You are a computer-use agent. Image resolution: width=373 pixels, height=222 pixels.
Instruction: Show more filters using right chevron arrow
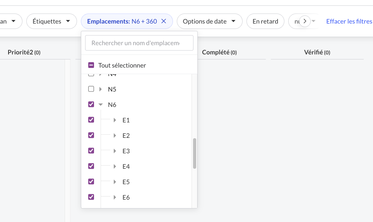pos(305,21)
